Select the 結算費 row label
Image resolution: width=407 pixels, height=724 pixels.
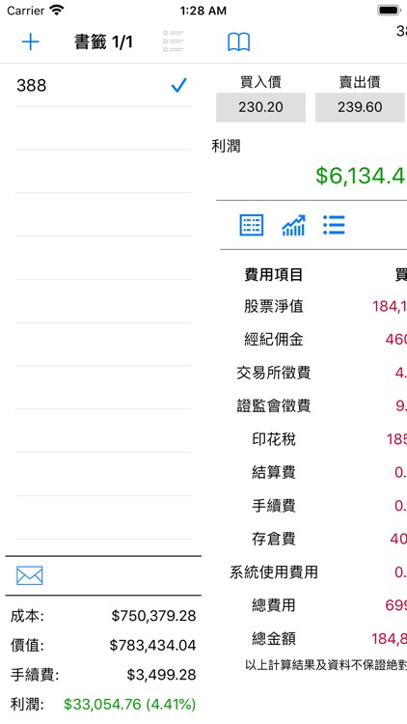click(274, 472)
